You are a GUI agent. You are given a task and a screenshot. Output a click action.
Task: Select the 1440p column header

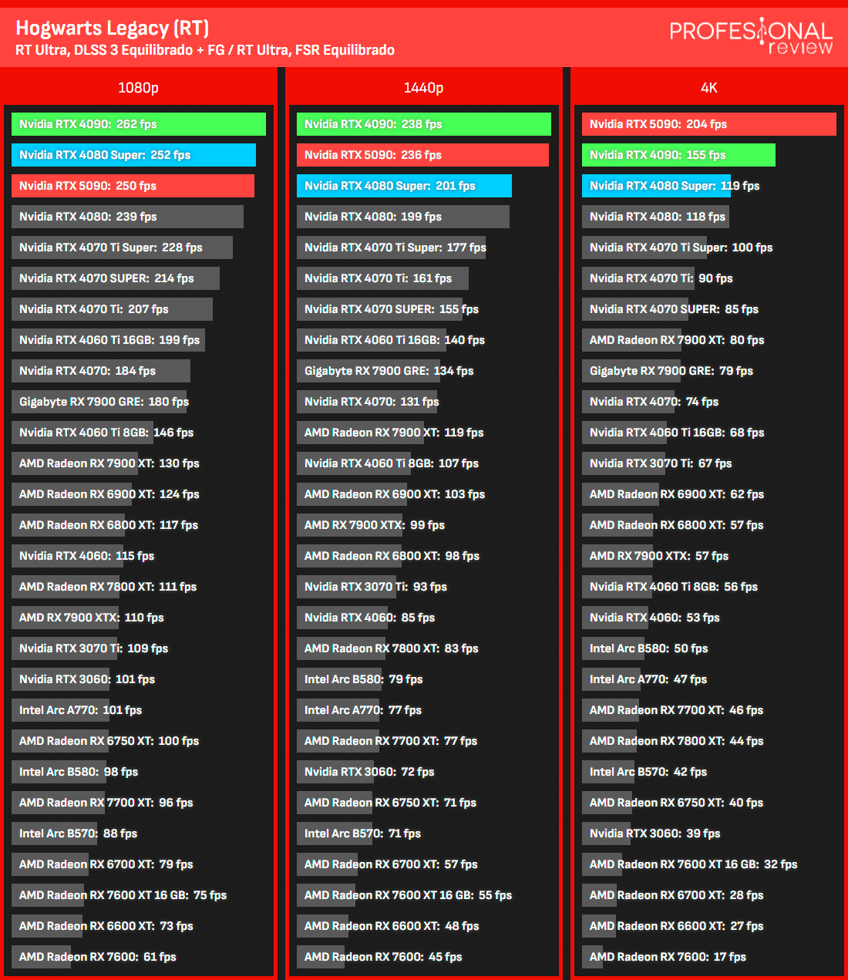coord(423,87)
